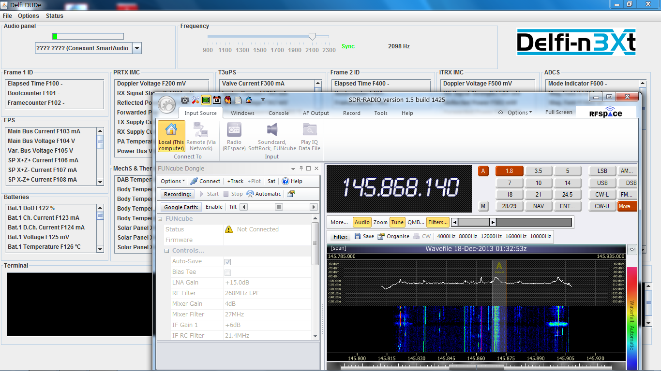Select Local (This computer) input
Viewport: 661px width, 371px height.
point(171,136)
